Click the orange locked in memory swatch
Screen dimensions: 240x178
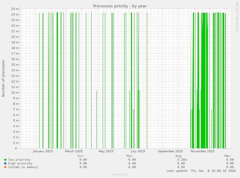(5, 167)
